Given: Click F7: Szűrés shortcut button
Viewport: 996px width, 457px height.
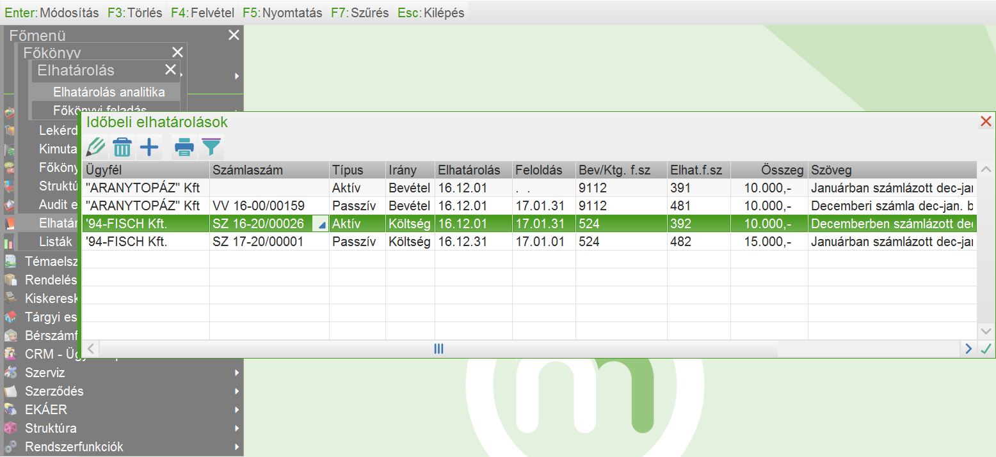Looking at the screenshot, I should (360, 13).
